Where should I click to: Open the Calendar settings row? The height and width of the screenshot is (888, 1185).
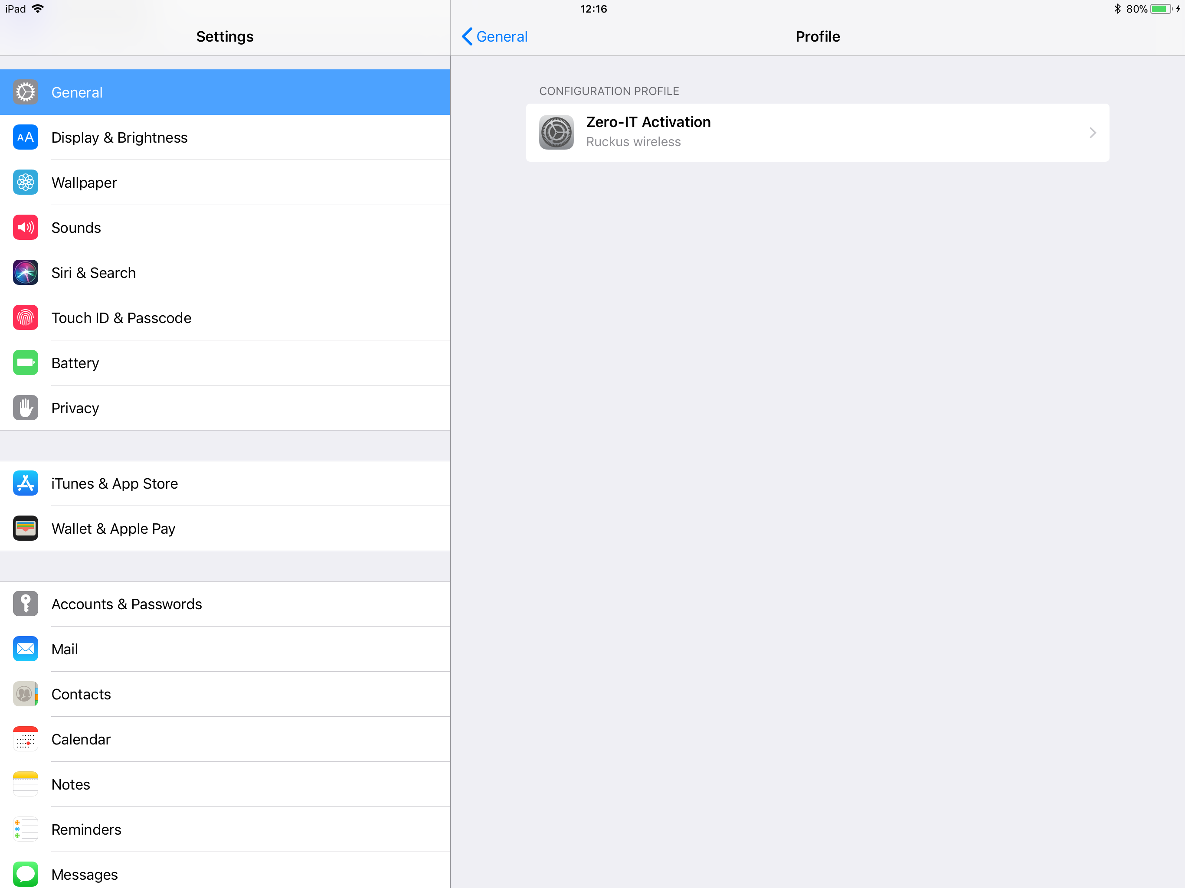click(225, 740)
